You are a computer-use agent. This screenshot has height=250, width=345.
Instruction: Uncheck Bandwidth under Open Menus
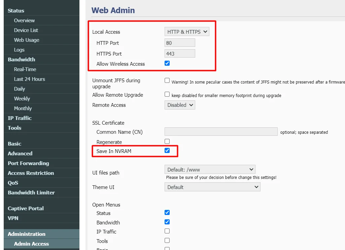167,222
